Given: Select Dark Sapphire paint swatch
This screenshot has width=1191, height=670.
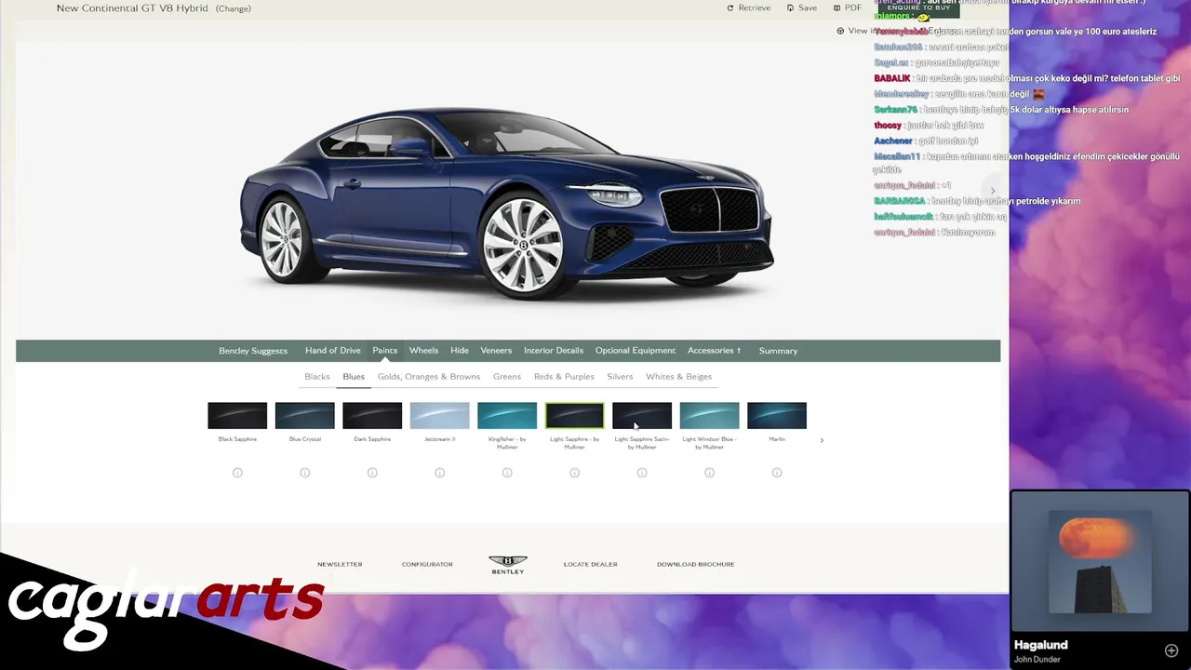Looking at the screenshot, I should coord(372,416).
